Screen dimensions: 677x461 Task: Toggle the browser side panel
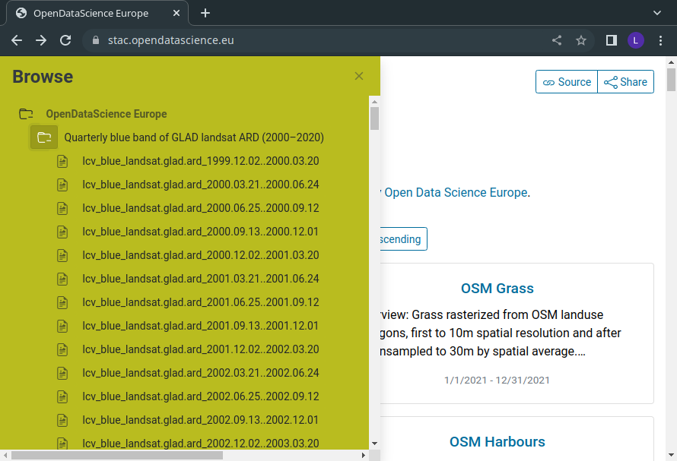click(x=612, y=40)
